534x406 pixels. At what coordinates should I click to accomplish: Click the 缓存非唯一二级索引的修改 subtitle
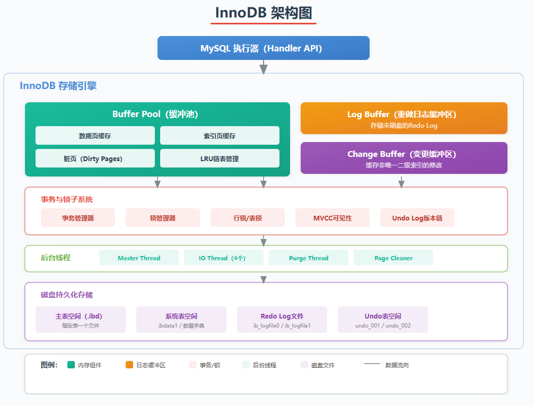[404, 165]
